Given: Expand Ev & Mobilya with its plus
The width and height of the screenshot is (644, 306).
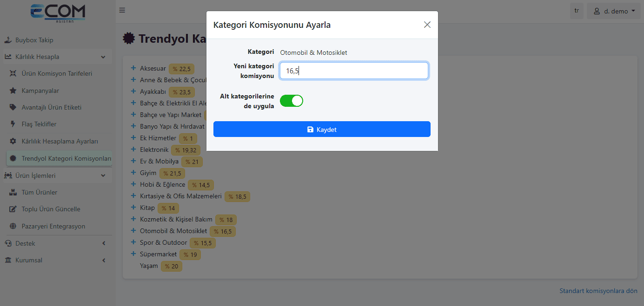Looking at the screenshot, I should point(133,162).
